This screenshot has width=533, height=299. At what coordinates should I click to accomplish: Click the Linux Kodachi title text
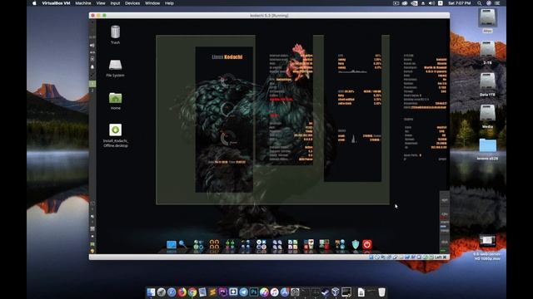tap(227, 56)
